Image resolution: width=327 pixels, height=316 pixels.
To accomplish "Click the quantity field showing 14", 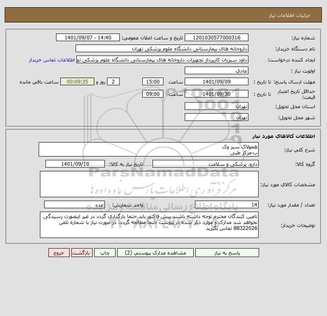I will [x=227, y=204].
